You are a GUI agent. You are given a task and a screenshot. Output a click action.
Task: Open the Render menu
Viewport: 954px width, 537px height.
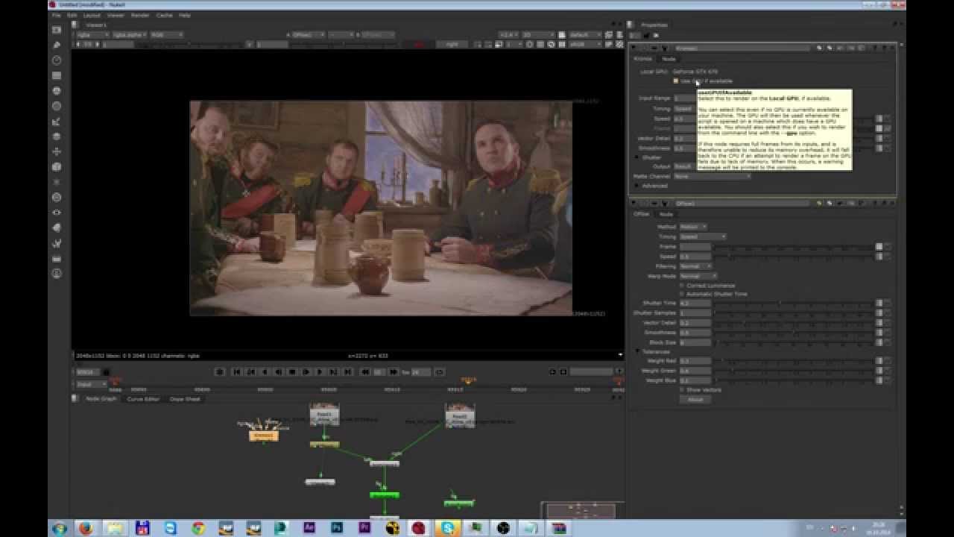[x=140, y=15]
